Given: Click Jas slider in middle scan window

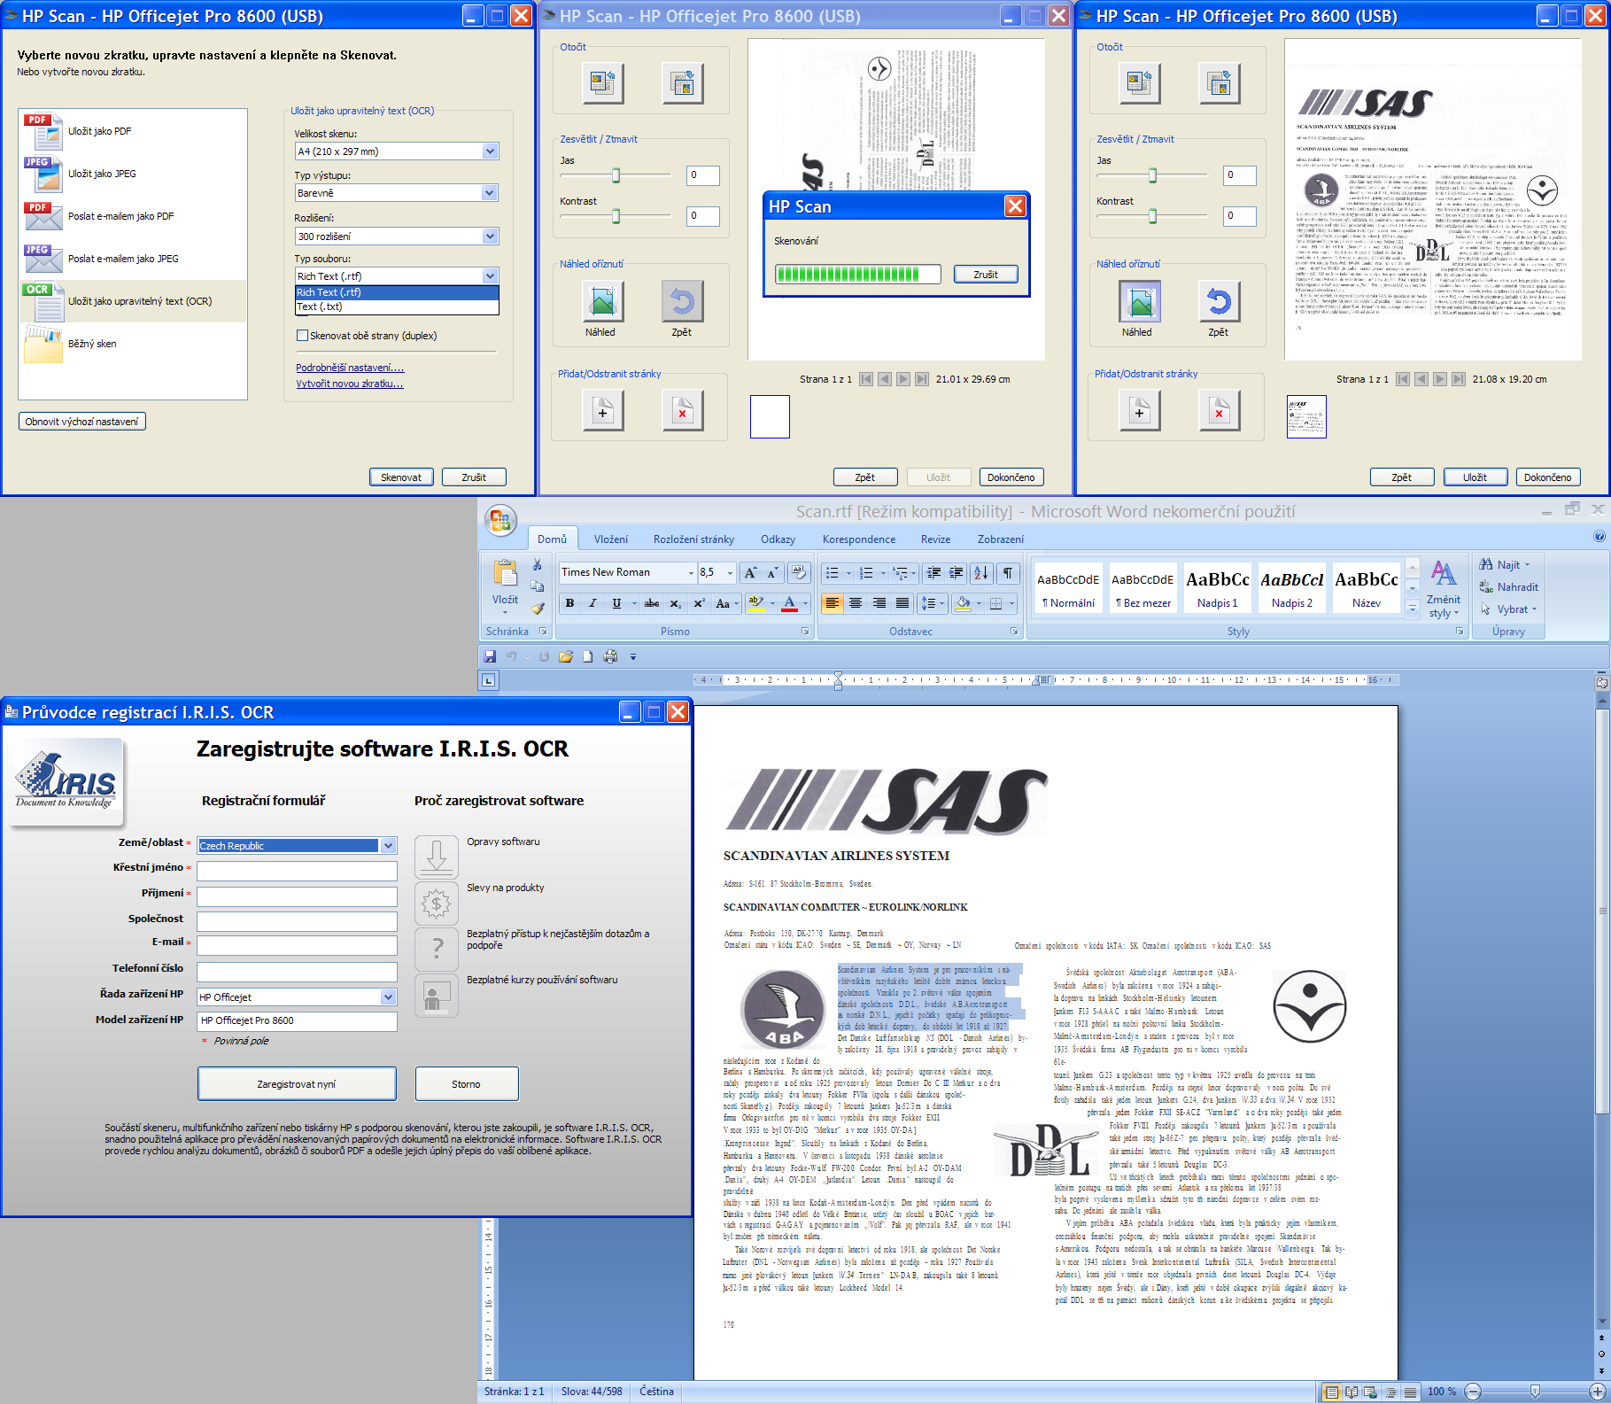Looking at the screenshot, I should (x=616, y=175).
